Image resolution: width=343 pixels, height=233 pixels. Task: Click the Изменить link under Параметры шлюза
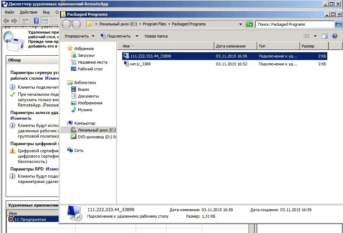click(x=20, y=118)
